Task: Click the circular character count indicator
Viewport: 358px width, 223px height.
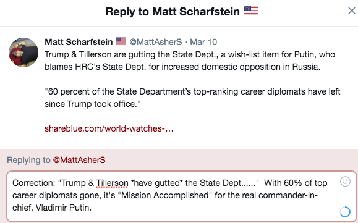Action: tap(345, 212)
